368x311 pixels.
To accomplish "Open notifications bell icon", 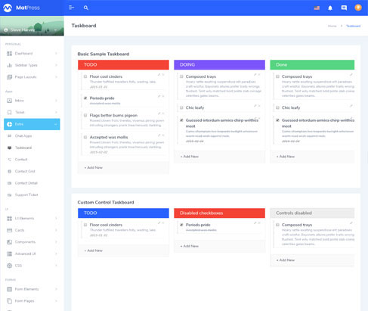I will [x=330, y=8].
